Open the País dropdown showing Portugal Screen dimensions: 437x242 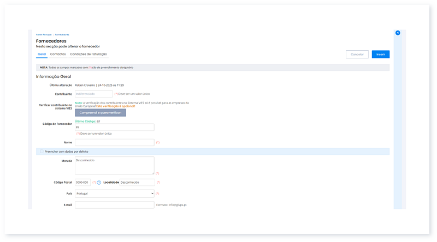[x=114, y=193]
